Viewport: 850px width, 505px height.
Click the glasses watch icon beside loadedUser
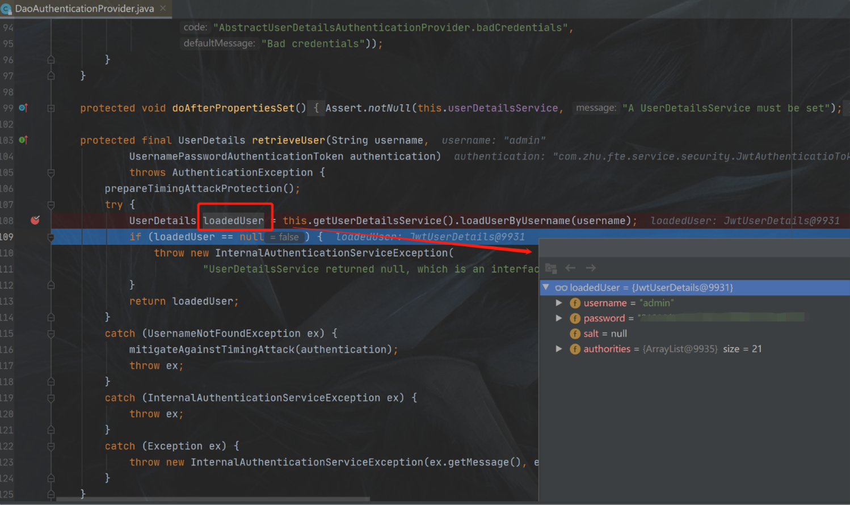pos(561,288)
